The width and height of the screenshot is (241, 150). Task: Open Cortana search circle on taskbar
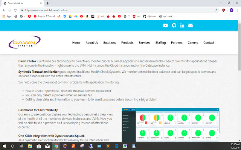[12, 146]
